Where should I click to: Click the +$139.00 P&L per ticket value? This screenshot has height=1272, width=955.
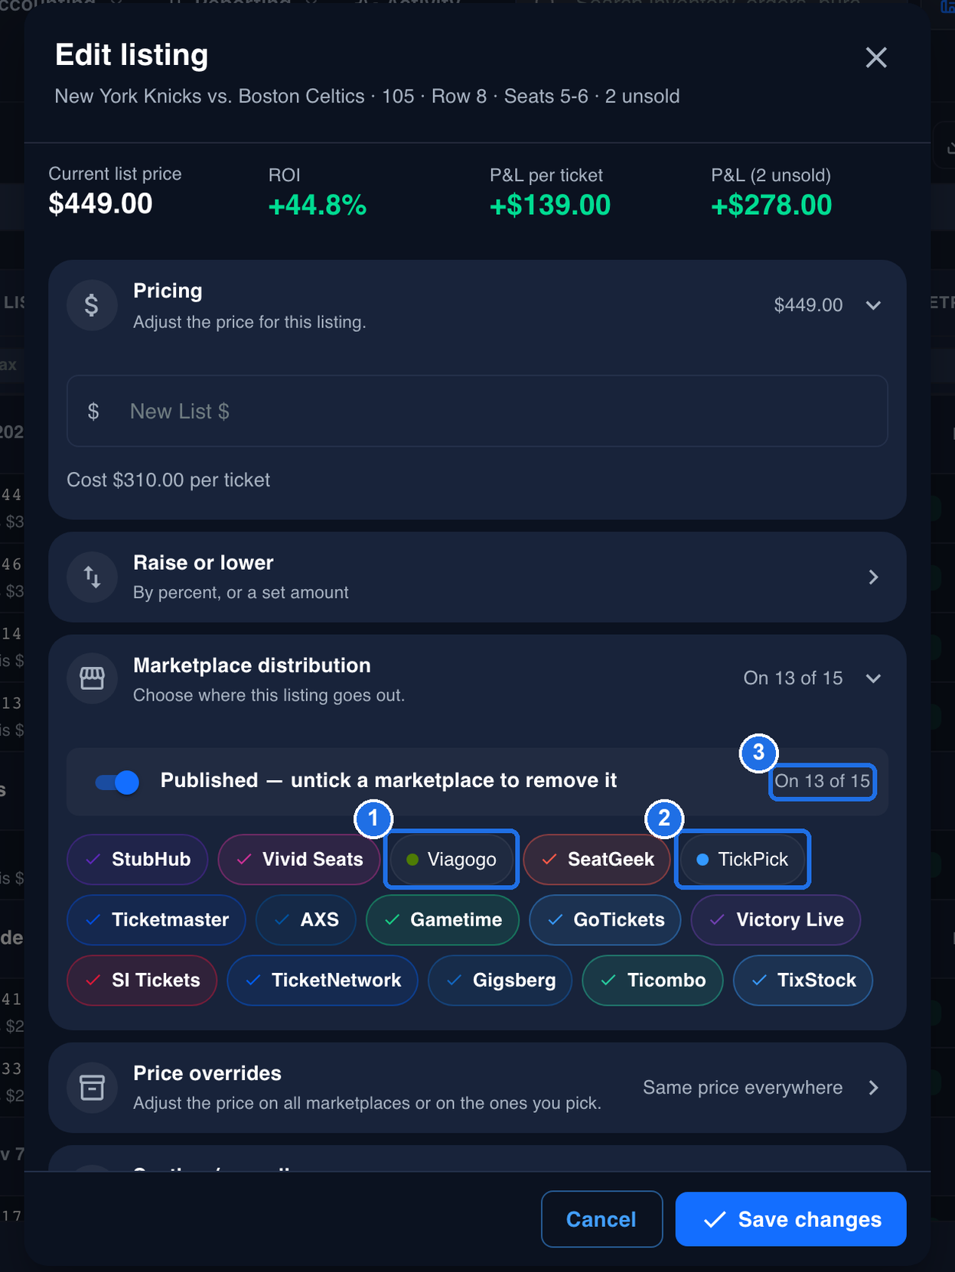click(x=549, y=205)
